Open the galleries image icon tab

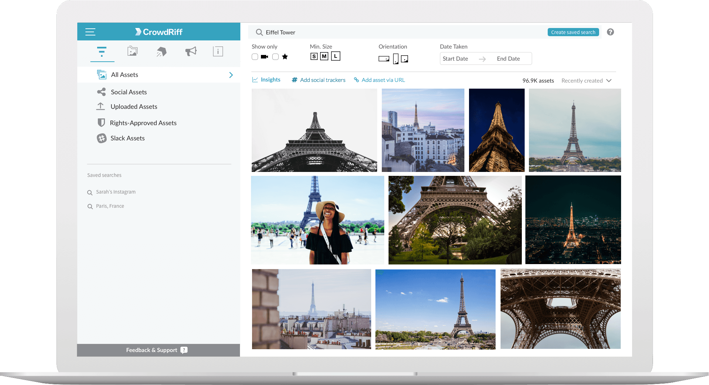(x=132, y=51)
